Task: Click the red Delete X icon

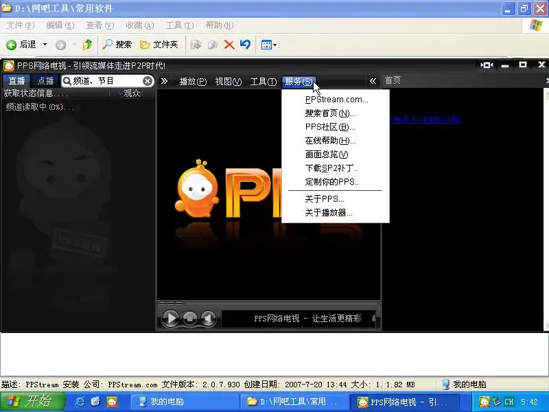Action: (229, 45)
